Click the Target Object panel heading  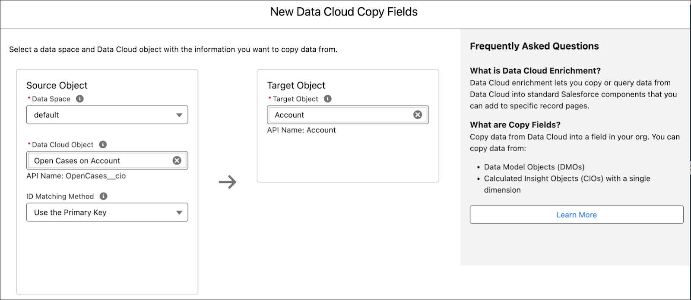tap(296, 85)
